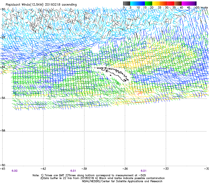Click the '-33' longitude axis label
The image size is (209, 183).
click(x=166, y=169)
